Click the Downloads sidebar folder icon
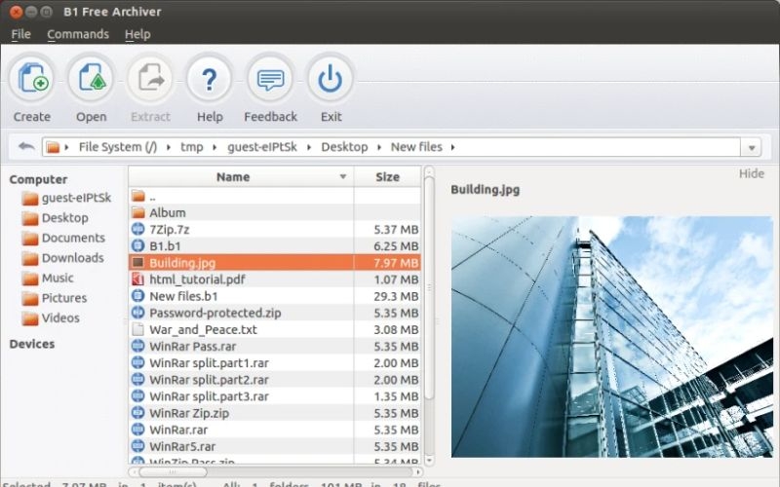 coord(30,258)
